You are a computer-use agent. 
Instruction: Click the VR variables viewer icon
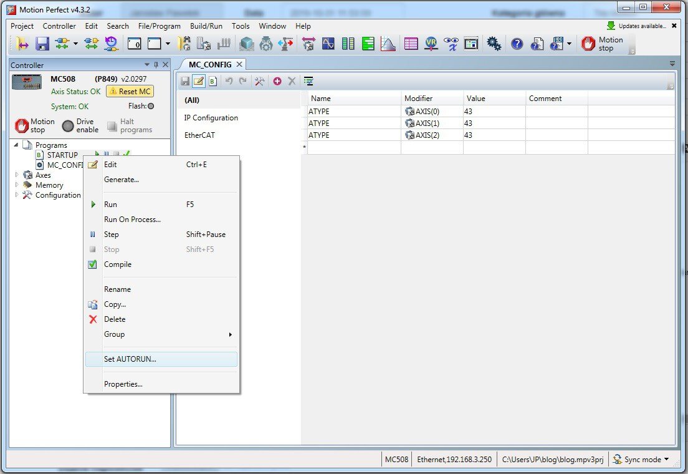click(431, 44)
